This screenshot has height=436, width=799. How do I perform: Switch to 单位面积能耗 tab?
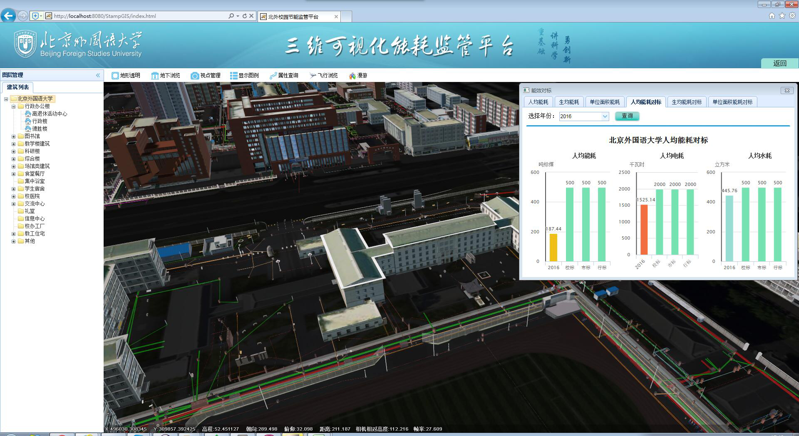coord(605,102)
